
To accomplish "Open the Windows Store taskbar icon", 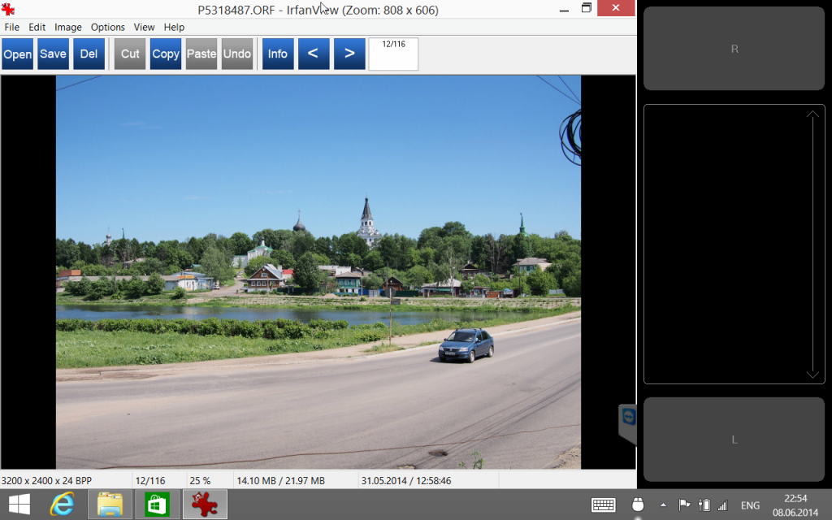I will (157, 505).
